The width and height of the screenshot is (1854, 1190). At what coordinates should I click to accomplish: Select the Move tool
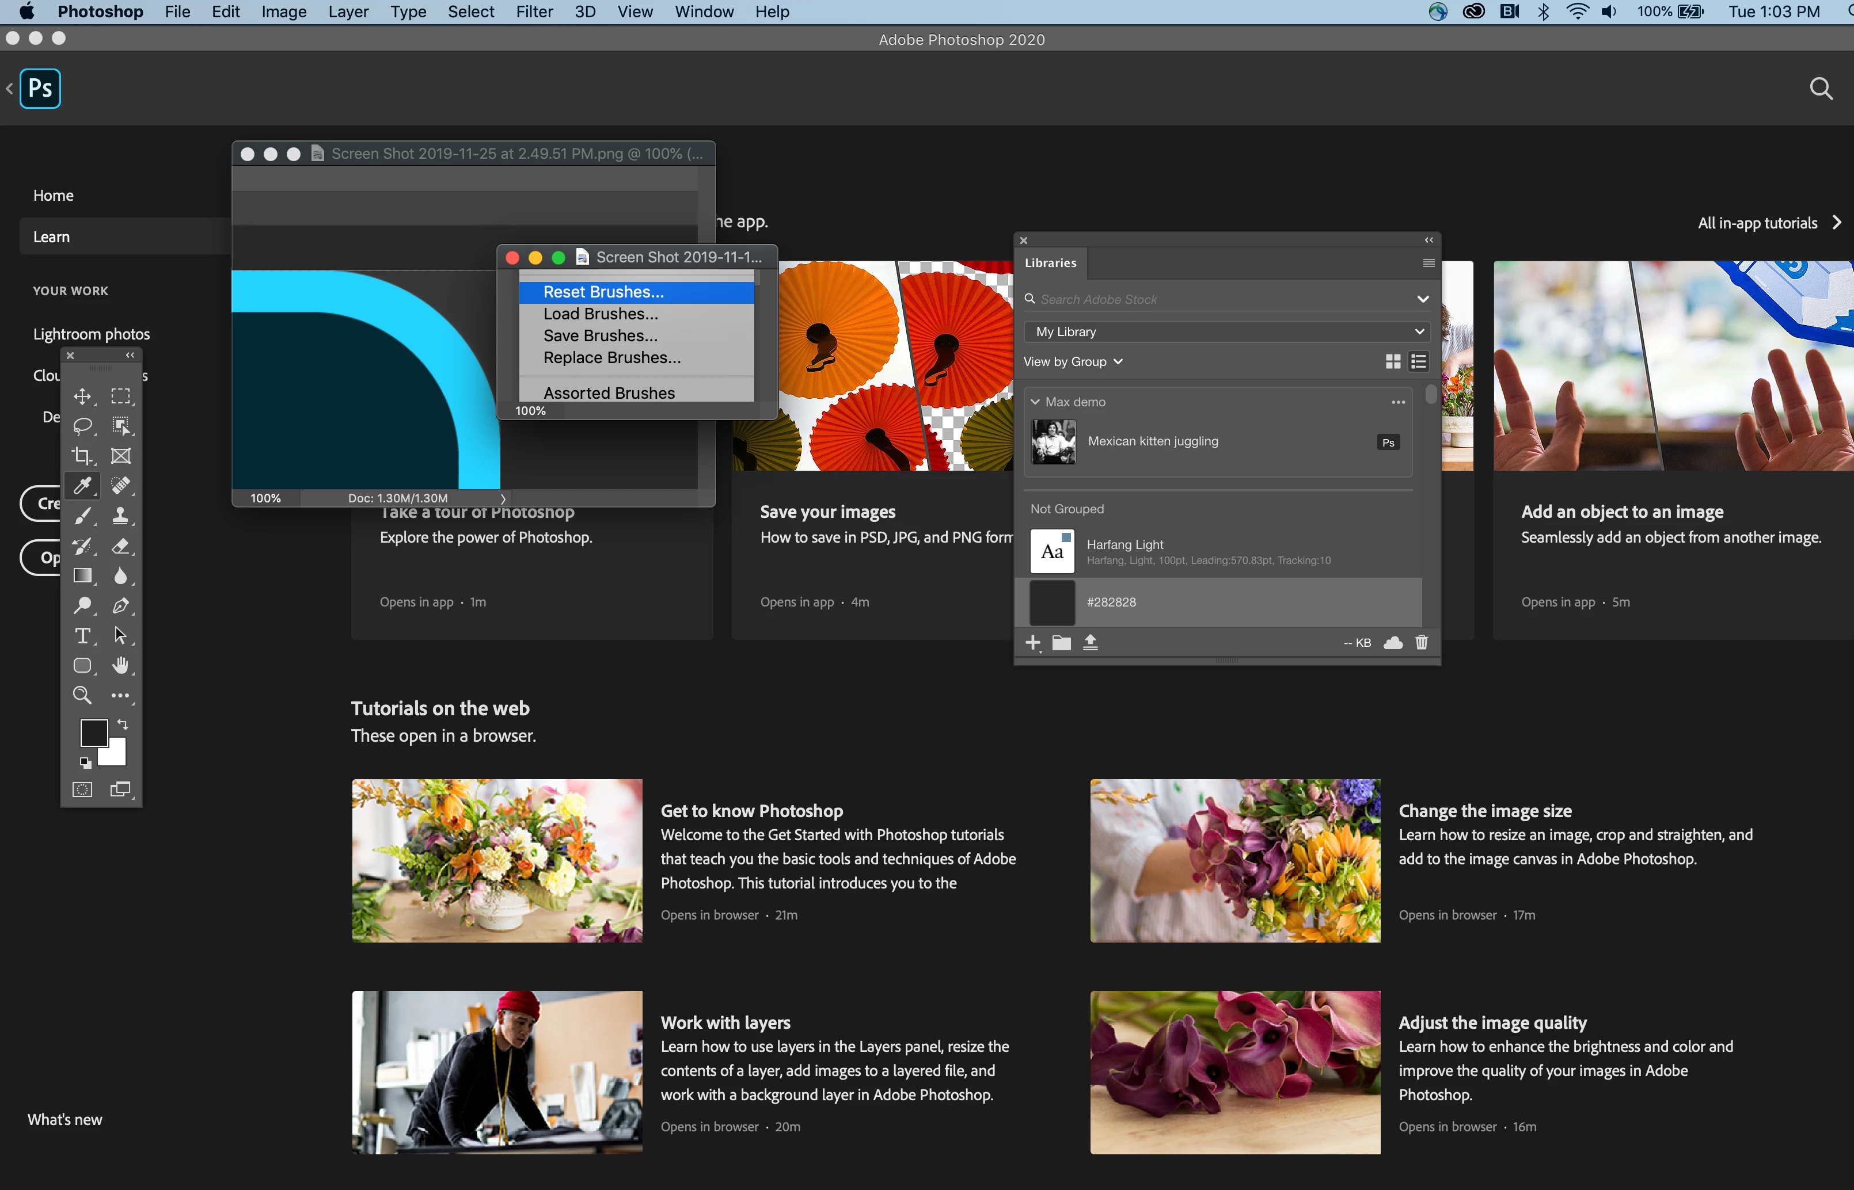tap(82, 396)
